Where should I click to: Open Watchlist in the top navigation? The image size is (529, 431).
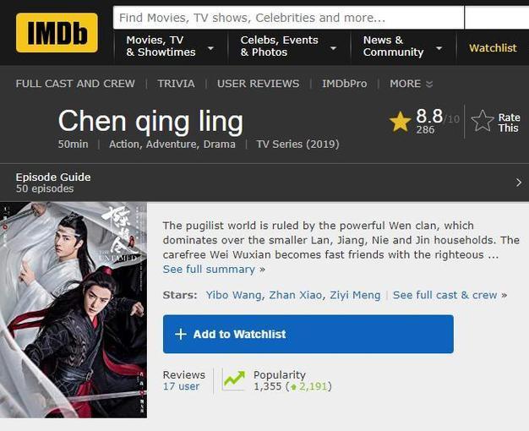[x=493, y=48]
